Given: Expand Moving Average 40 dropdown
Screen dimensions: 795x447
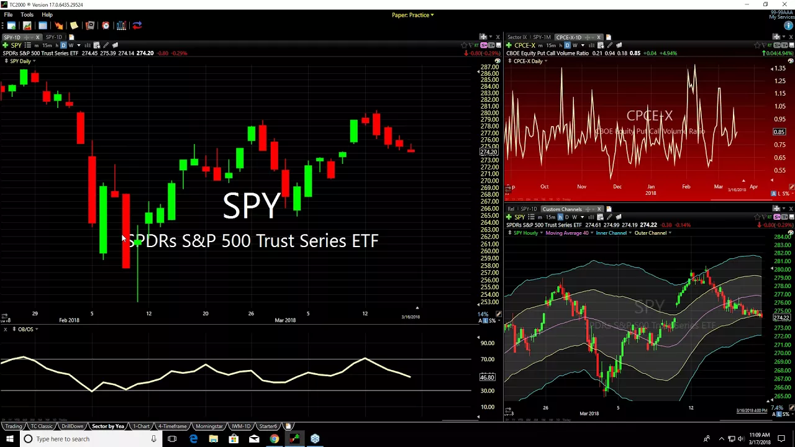Looking at the screenshot, I should tap(592, 233).
